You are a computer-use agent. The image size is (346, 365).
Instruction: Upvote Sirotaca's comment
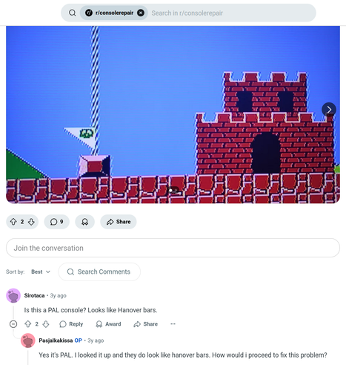pyautogui.click(x=28, y=324)
